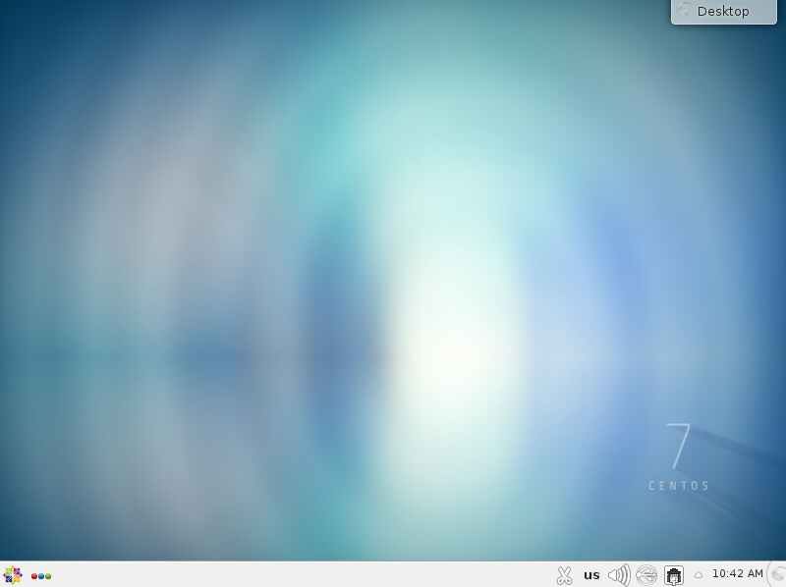Open the Klipper clipboard scissors icon
The height and width of the screenshot is (587, 786).
(x=564, y=575)
